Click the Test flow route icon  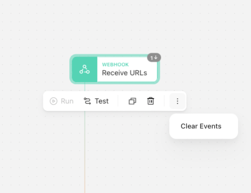[x=87, y=101]
